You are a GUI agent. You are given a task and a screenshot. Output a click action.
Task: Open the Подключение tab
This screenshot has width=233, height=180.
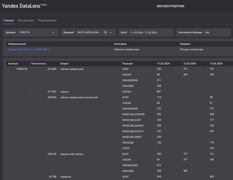pos(47,20)
